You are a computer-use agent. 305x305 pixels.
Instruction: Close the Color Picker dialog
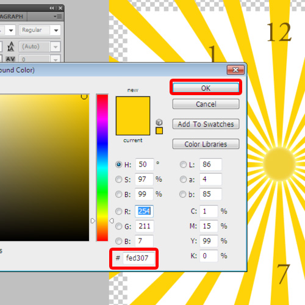click(235, 70)
